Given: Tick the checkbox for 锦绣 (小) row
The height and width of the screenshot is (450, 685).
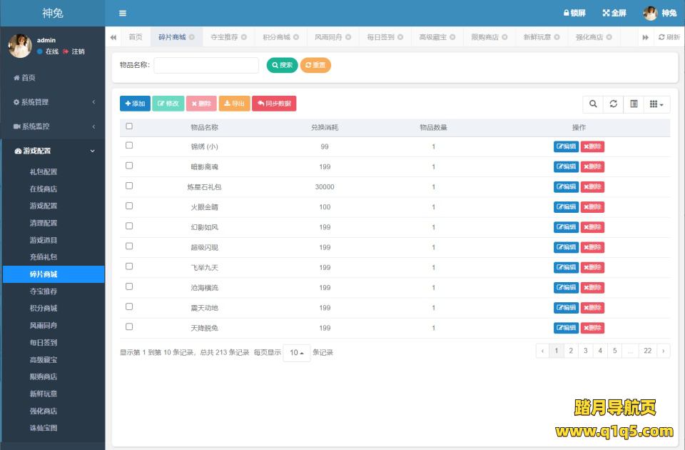Looking at the screenshot, I should click(x=129, y=146).
